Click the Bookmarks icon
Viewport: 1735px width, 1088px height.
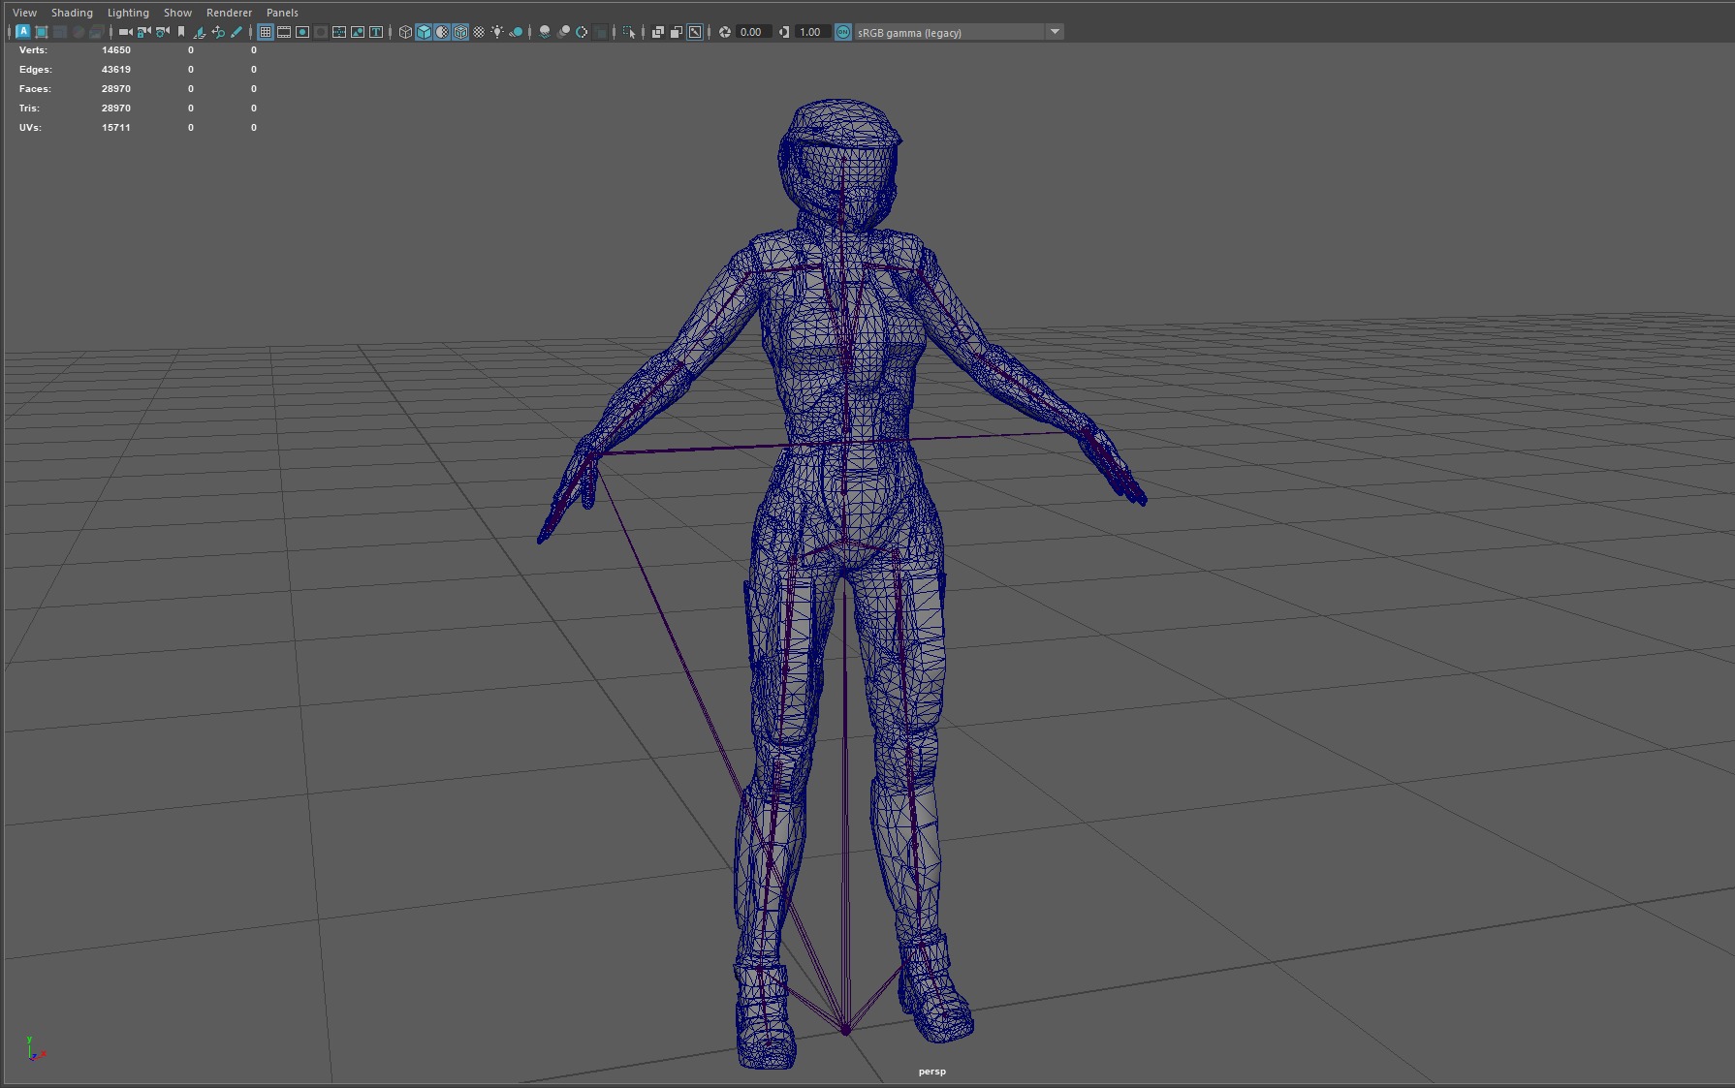pyautogui.click(x=181, y=32)
